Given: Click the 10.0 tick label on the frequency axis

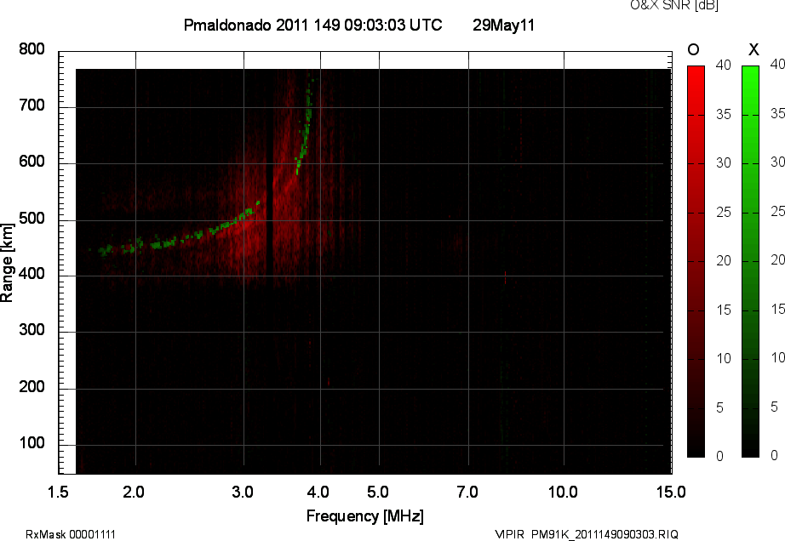Looking at the screenshot, I should [563, 493].
